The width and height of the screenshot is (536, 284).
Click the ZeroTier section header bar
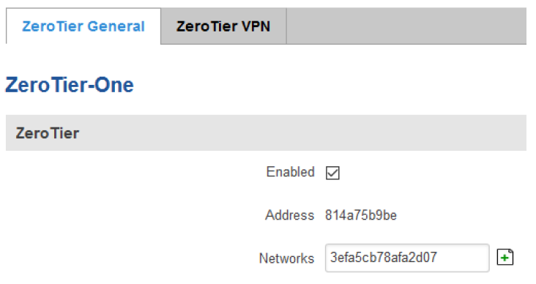(266, 133)
